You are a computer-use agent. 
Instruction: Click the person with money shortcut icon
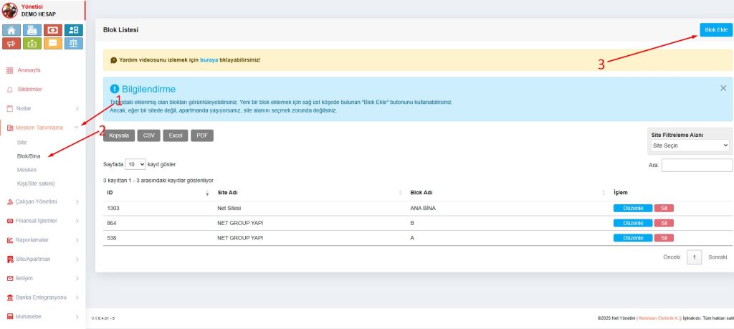click(x=73, y=30)
